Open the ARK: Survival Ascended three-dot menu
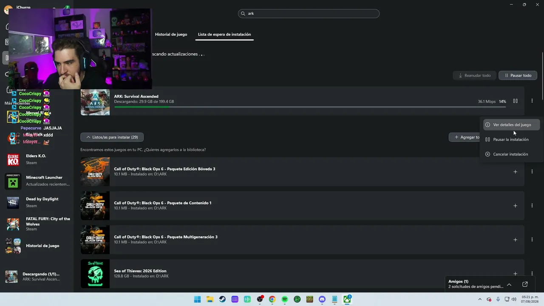Screen dimensions: 544x306 click(x=532, y=101)
